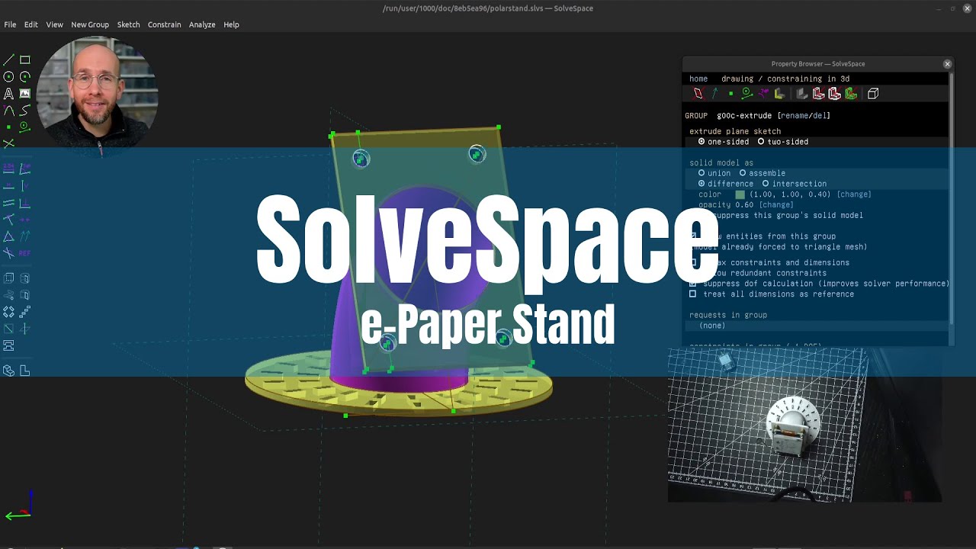Viewport: 976px width, 549px height.
Task: Click change link next to color values
Action: [854, 194]
